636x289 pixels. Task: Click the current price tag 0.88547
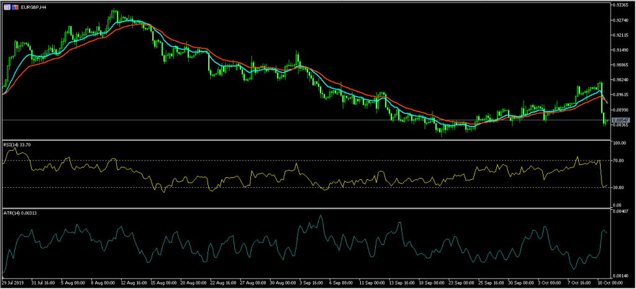coord(621,120)
